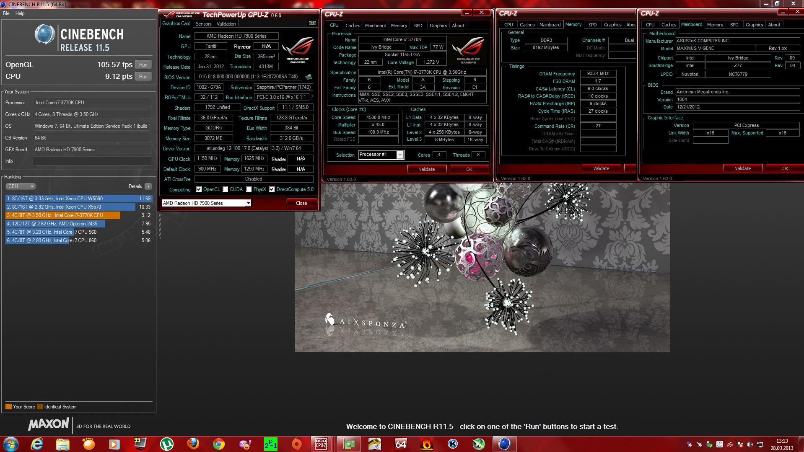Open SPD tab in the Memory CPU-Z window
Image resolution: width=804 pixels, height=452 pixels.
(592, 25)
